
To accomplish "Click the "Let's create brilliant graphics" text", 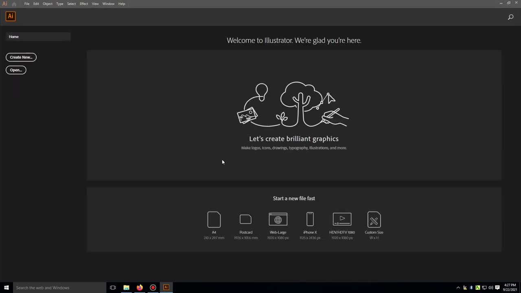I will 294,139.
